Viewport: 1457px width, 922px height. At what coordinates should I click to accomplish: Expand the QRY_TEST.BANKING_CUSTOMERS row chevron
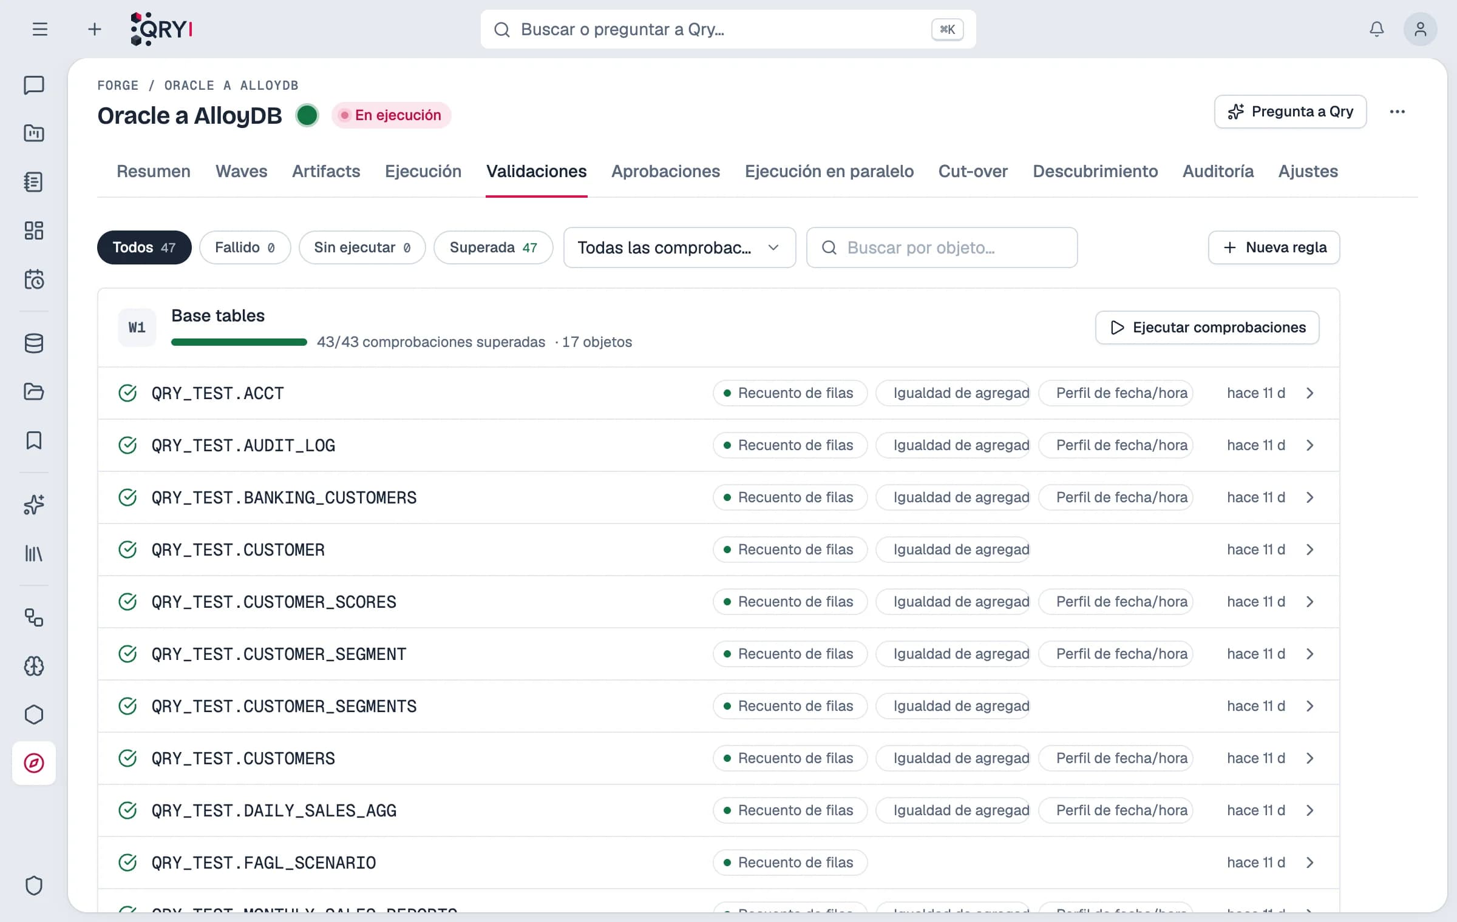(1309, 497)
